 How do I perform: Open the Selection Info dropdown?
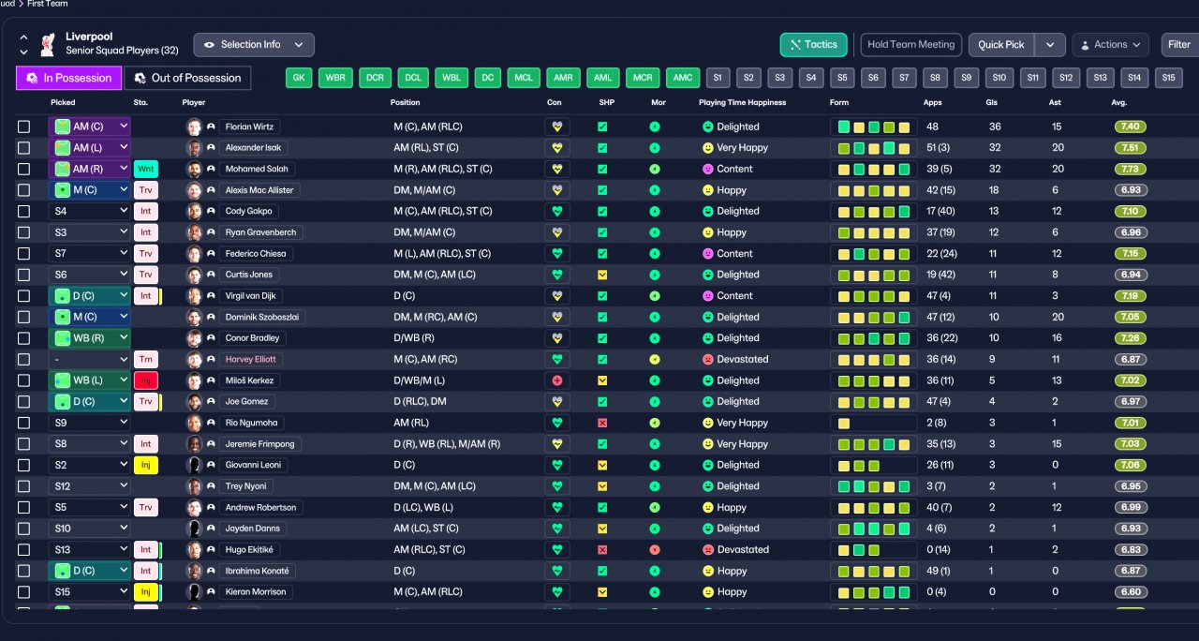click(254, 45)
